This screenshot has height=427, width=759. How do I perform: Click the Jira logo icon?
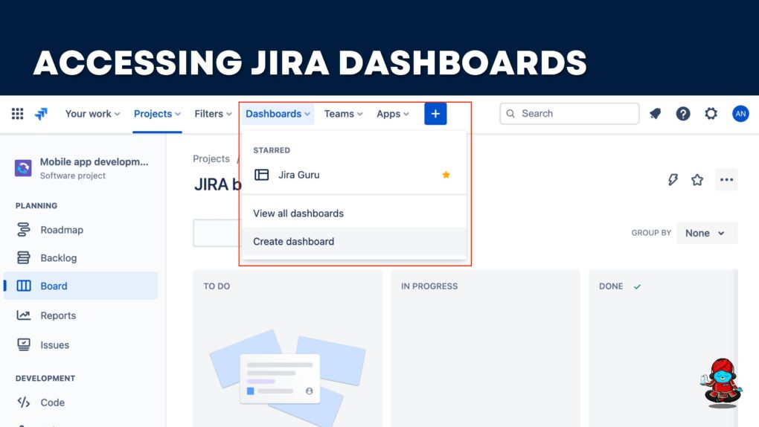click(x=41, y=114)
